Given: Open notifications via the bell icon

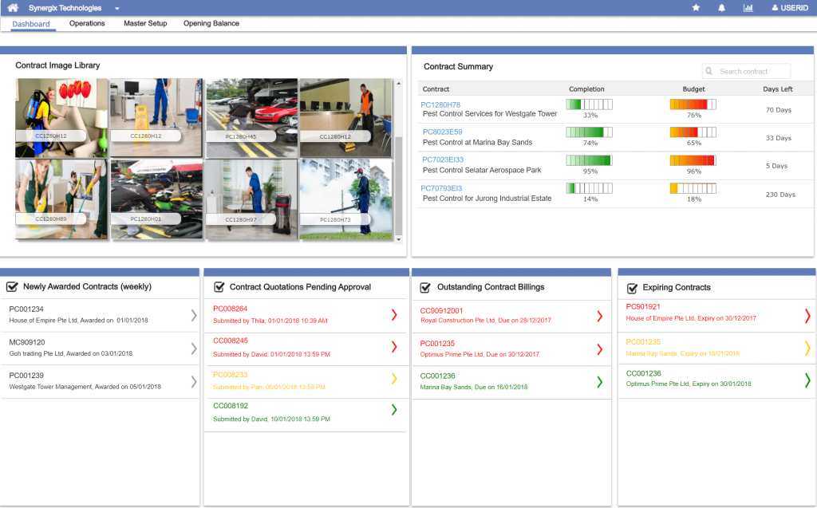Looking at the screenshot, I should pyautogui.click(x=720, y=7).
